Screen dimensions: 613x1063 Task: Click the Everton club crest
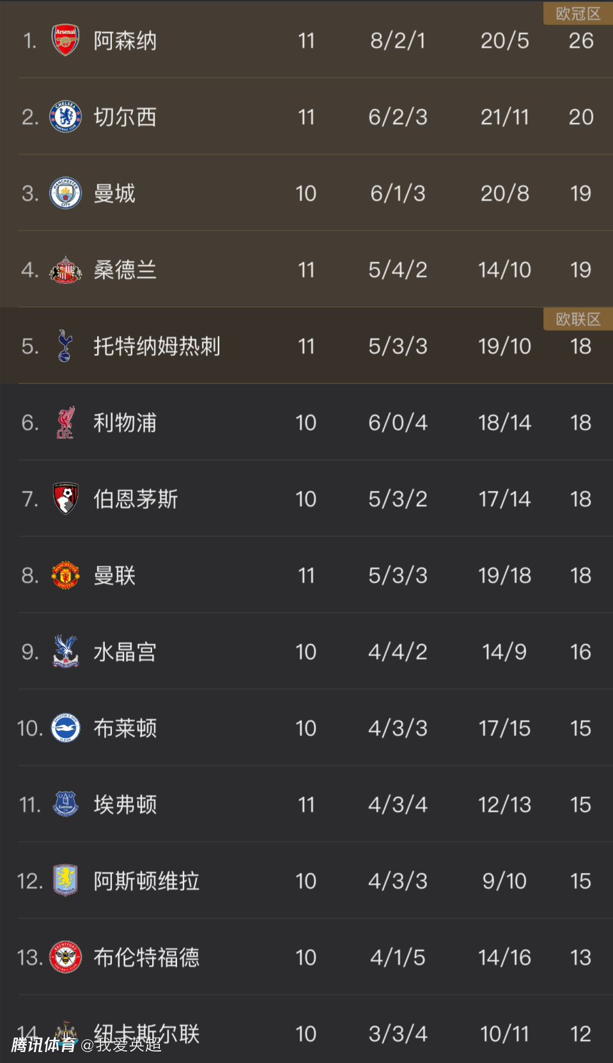(65, 804)
